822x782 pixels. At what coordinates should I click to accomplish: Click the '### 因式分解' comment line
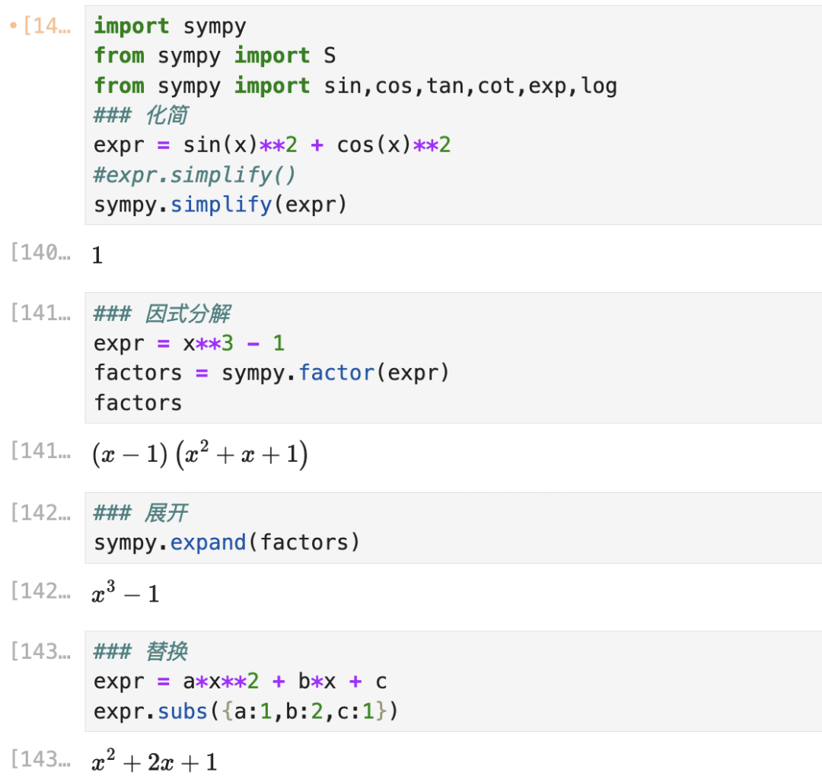161,313
